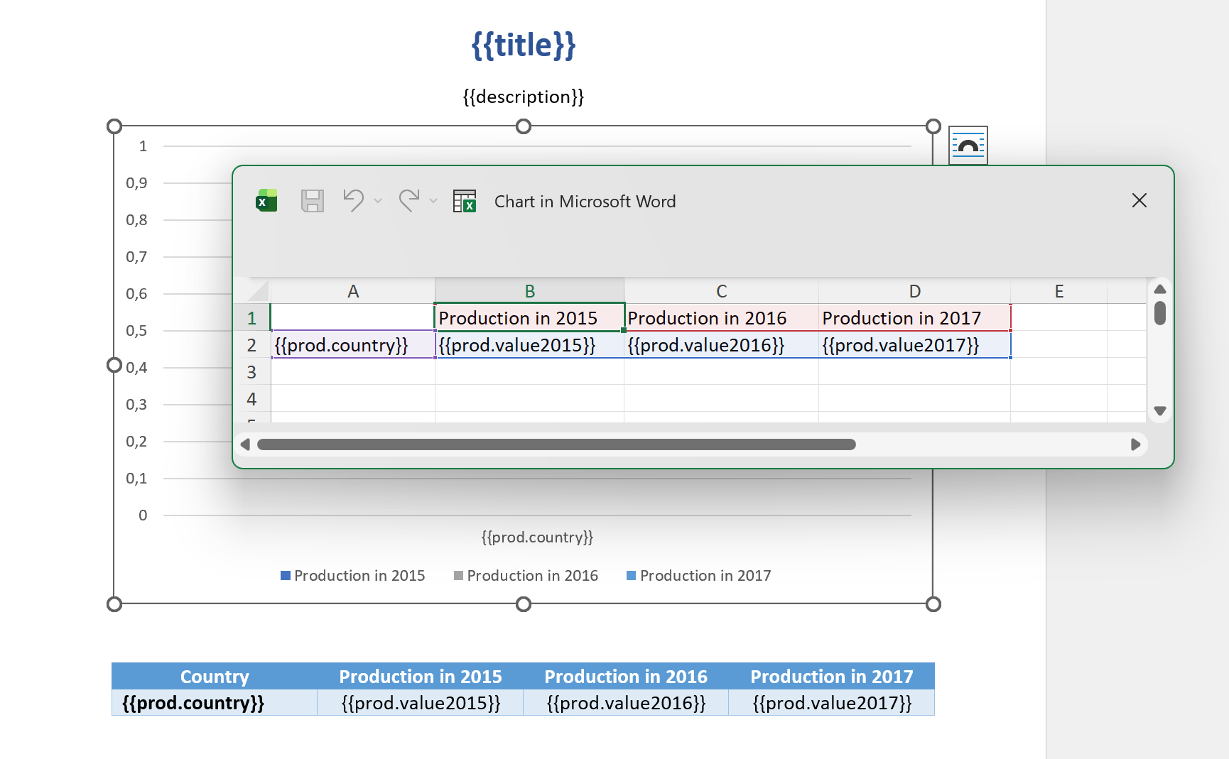1229x759 pixels.
Task: Click the Excel app icon in chart window
Action: pyautogui.click(x=266, y=201)
